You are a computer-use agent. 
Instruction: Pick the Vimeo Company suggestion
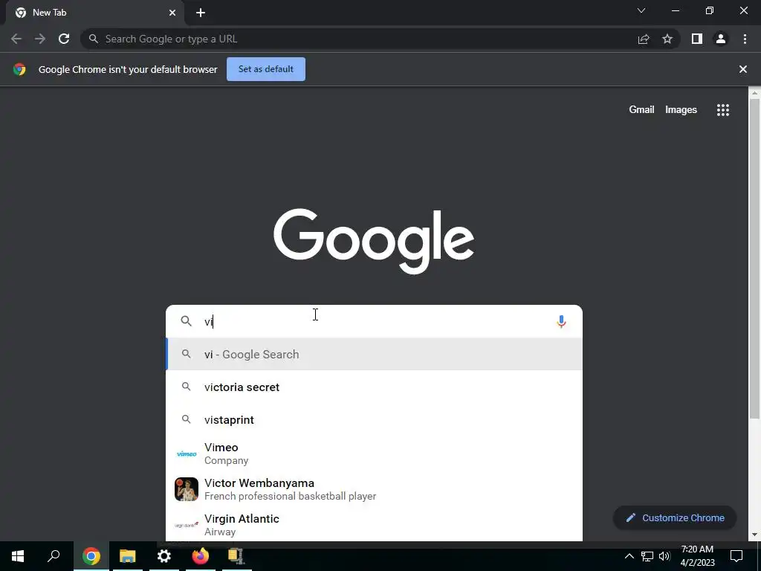[x=374, y=454]
